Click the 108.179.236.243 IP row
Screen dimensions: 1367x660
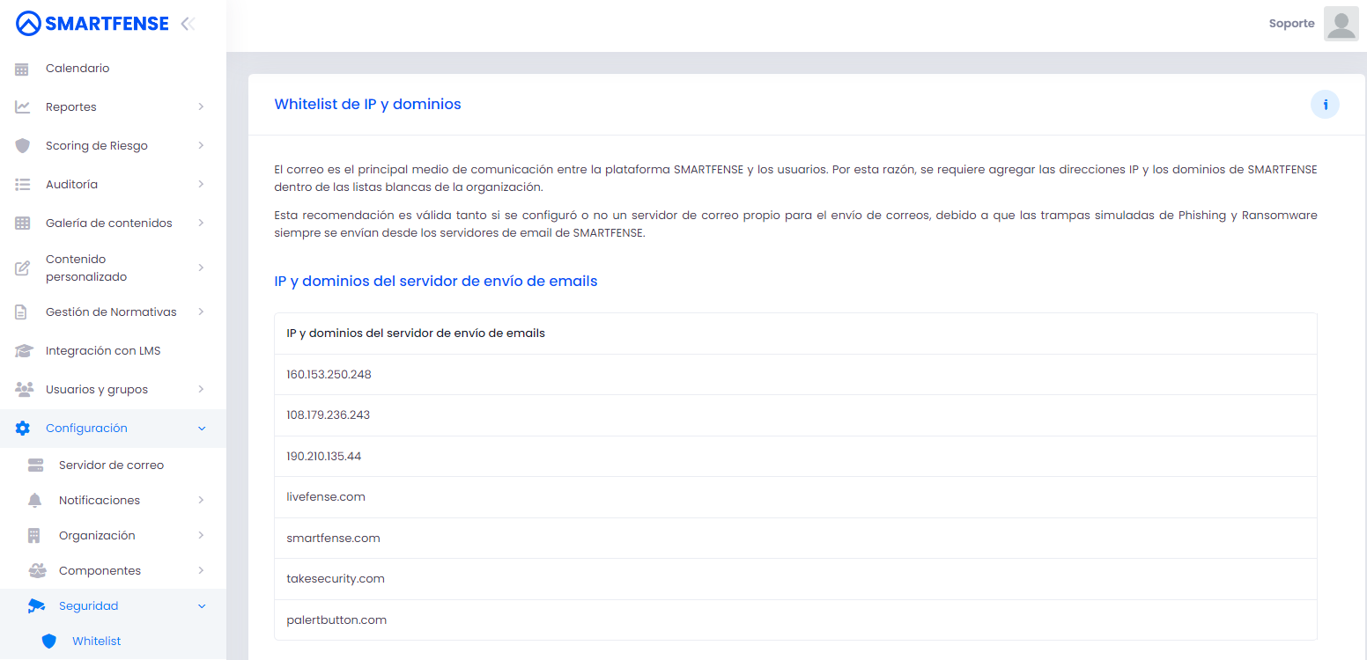pyautogui.click(x=795, y=415)
